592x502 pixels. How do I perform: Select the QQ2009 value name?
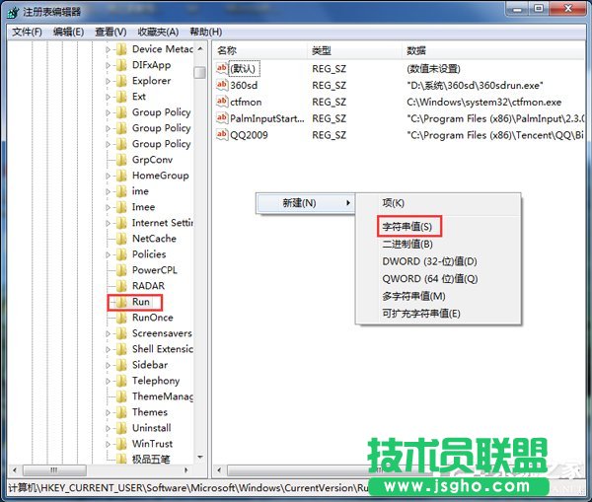pos(249,135)
